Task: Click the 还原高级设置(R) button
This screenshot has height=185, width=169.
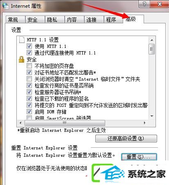Action: 126,139
